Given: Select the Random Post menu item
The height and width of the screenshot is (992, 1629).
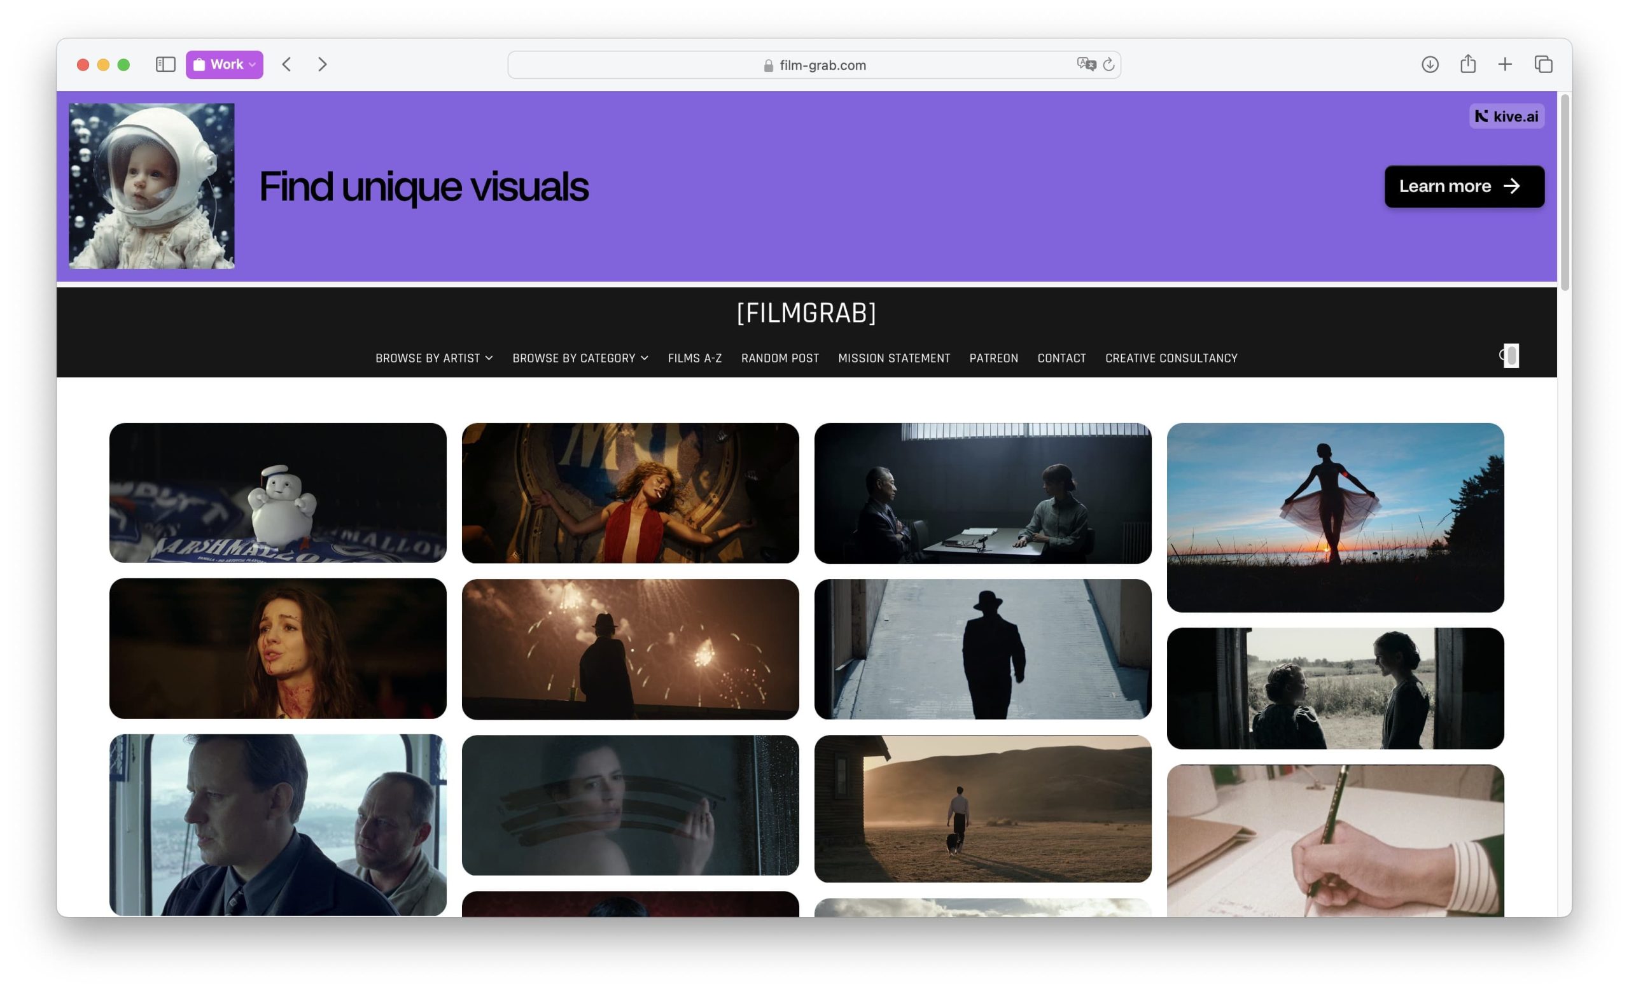Looking at the screenshot, I should [x=780, y=358].
